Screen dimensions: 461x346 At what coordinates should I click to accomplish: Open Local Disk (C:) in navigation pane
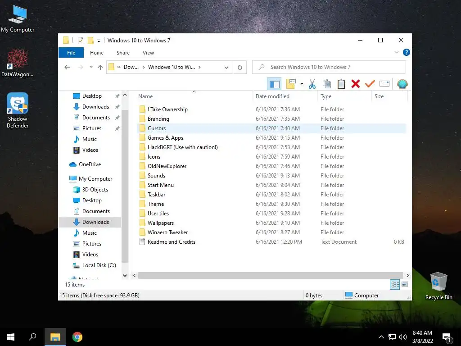pos(99,265)
